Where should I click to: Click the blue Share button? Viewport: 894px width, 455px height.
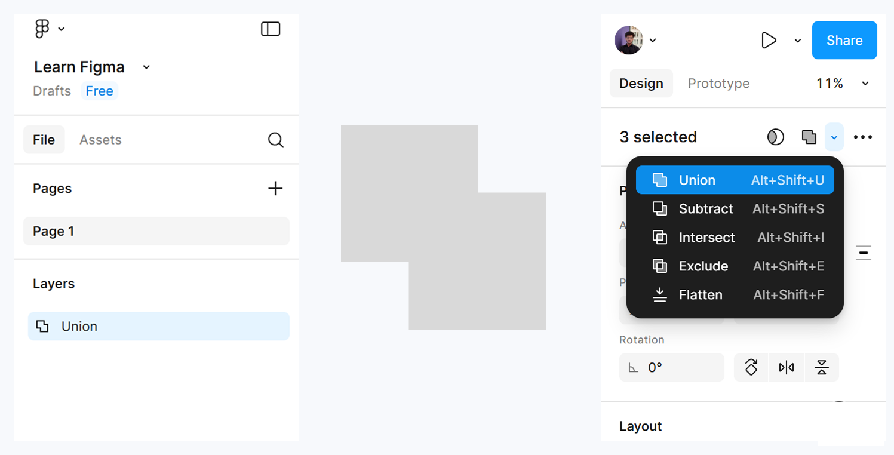point(844,41)
